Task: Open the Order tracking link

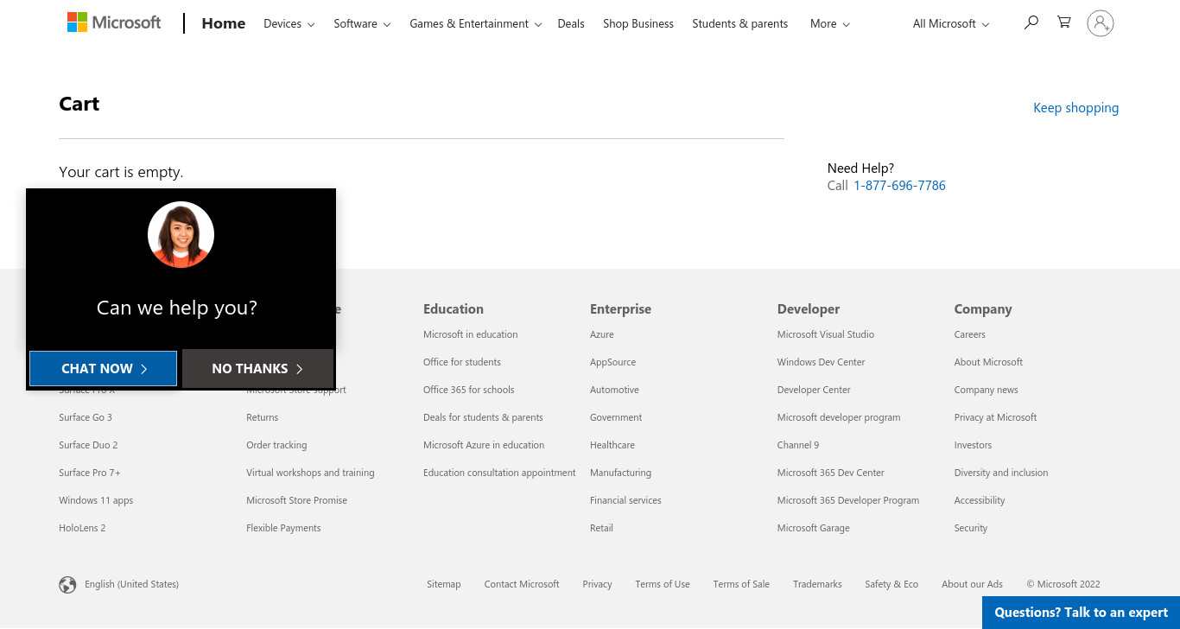Action: pos(276,445)
